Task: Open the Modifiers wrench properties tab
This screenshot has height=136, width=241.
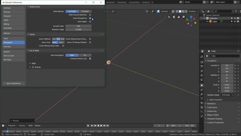Action: point(202,94)
